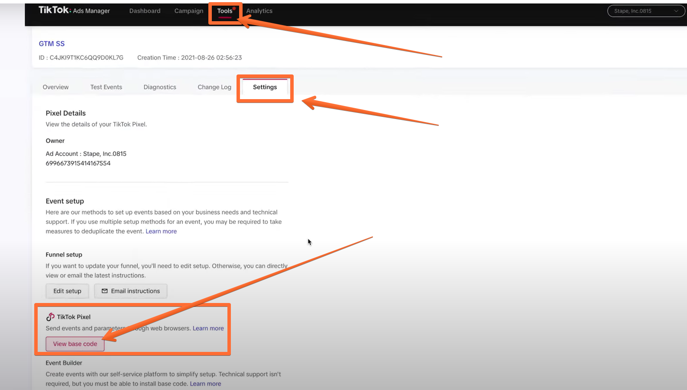Click the Email instructions button
Image resolution: width=687 pixels, height=390 pixels.
pyautogui.click(x=131, y=291)
